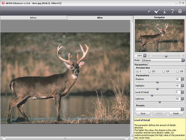Open program info icon

point(164,11)
